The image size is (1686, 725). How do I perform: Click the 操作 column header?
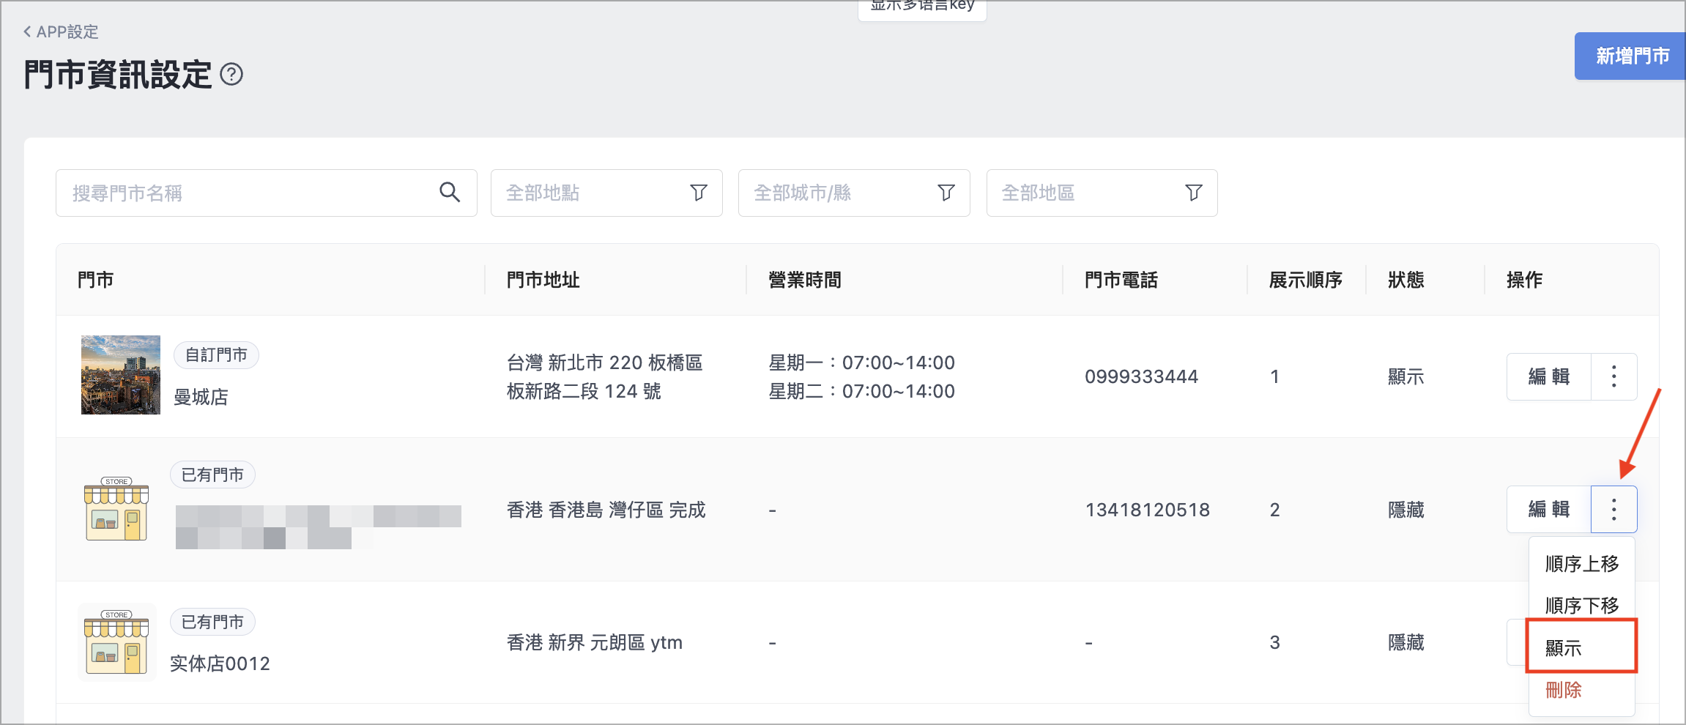tap(1524, 280)
